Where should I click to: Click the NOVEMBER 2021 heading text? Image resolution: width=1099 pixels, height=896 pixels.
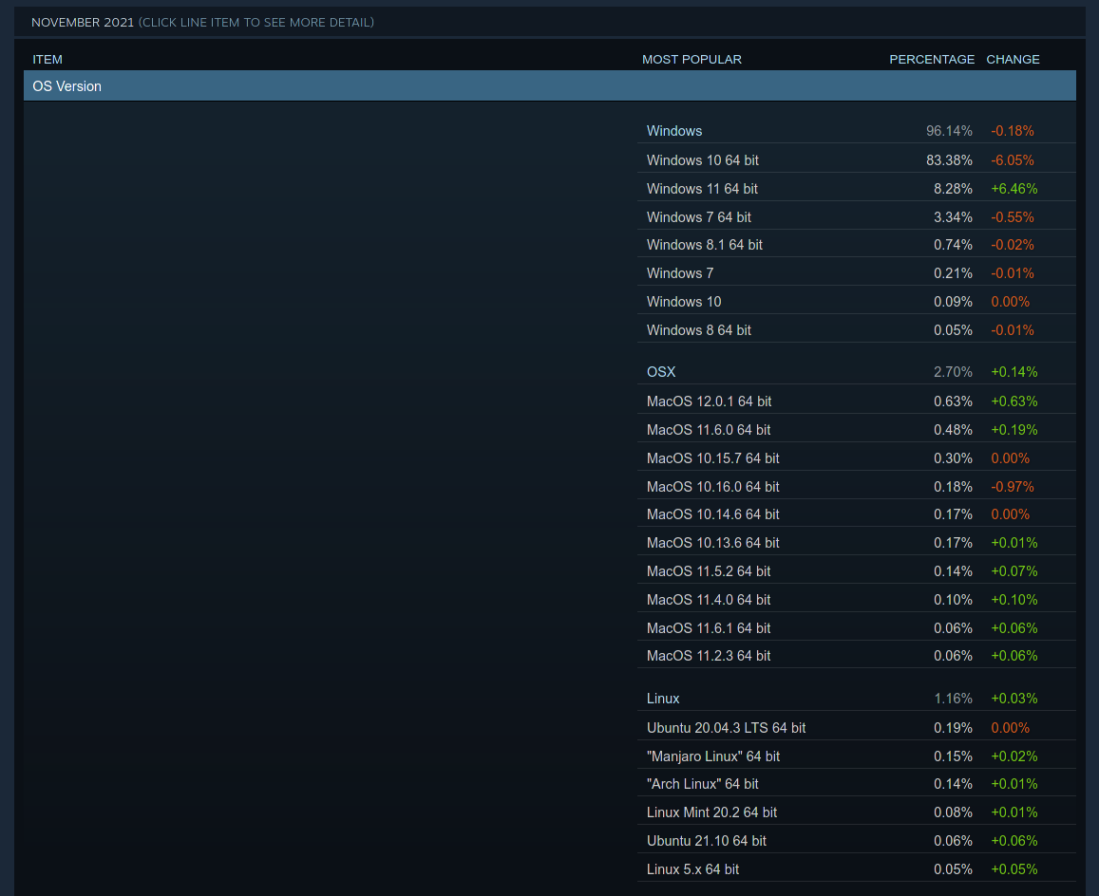pyautogui.click(x=83, y=23)
